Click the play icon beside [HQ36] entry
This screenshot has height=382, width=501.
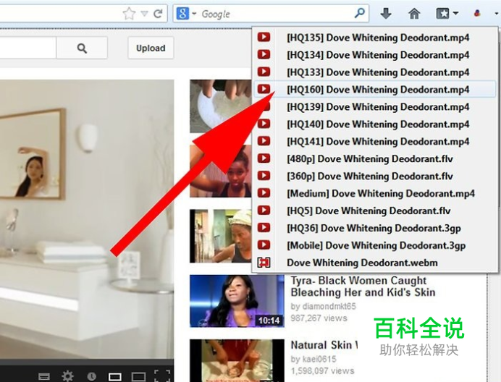(x=264, y=227)
